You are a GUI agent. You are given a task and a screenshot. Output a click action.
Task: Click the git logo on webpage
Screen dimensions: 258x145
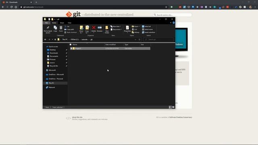[x=73, y=14]
